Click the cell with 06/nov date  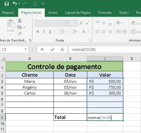click(70, 93)
